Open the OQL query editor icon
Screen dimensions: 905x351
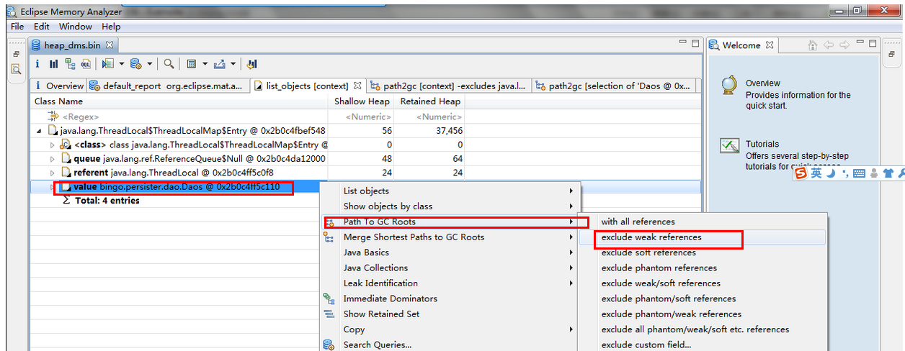[x=86, y=64]
